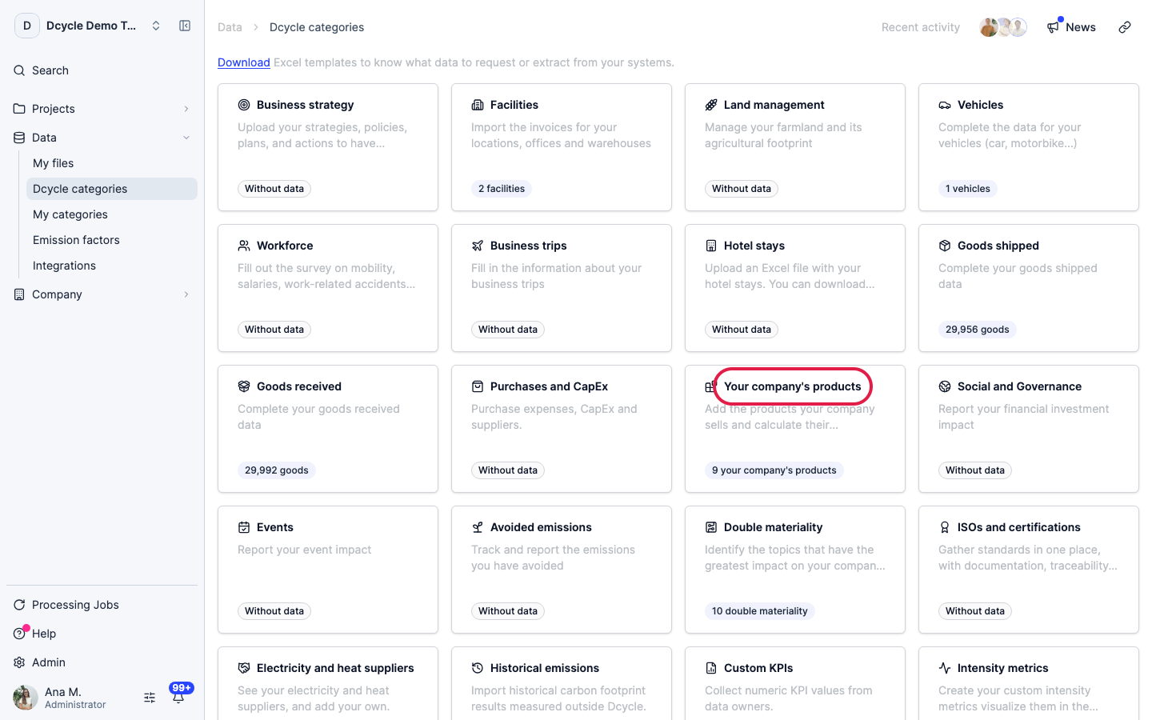Click the Vehicles car icon

pos(945,105)
